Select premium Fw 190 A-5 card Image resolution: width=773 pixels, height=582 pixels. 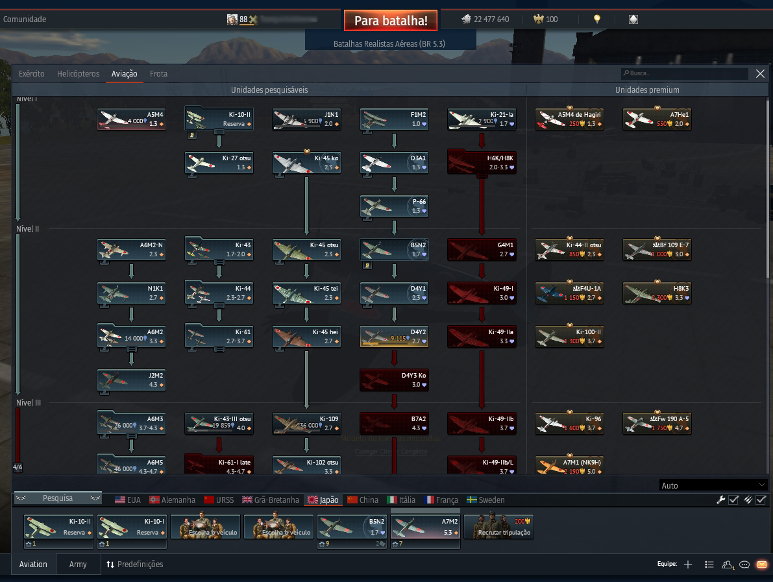(657, 423)
